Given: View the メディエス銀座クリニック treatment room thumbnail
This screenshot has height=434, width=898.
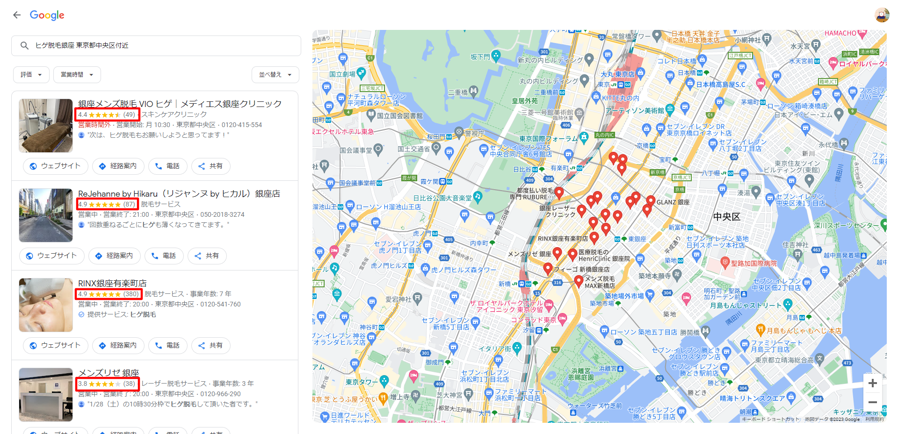Looking at the screenshot, I should pos(46,126).
